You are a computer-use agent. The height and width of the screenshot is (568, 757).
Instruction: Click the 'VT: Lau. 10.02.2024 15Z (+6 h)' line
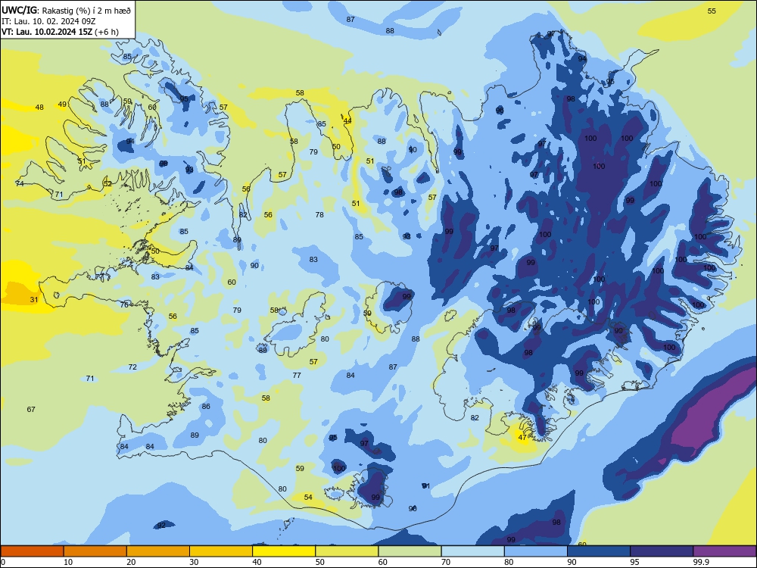[x=60, y=32]
